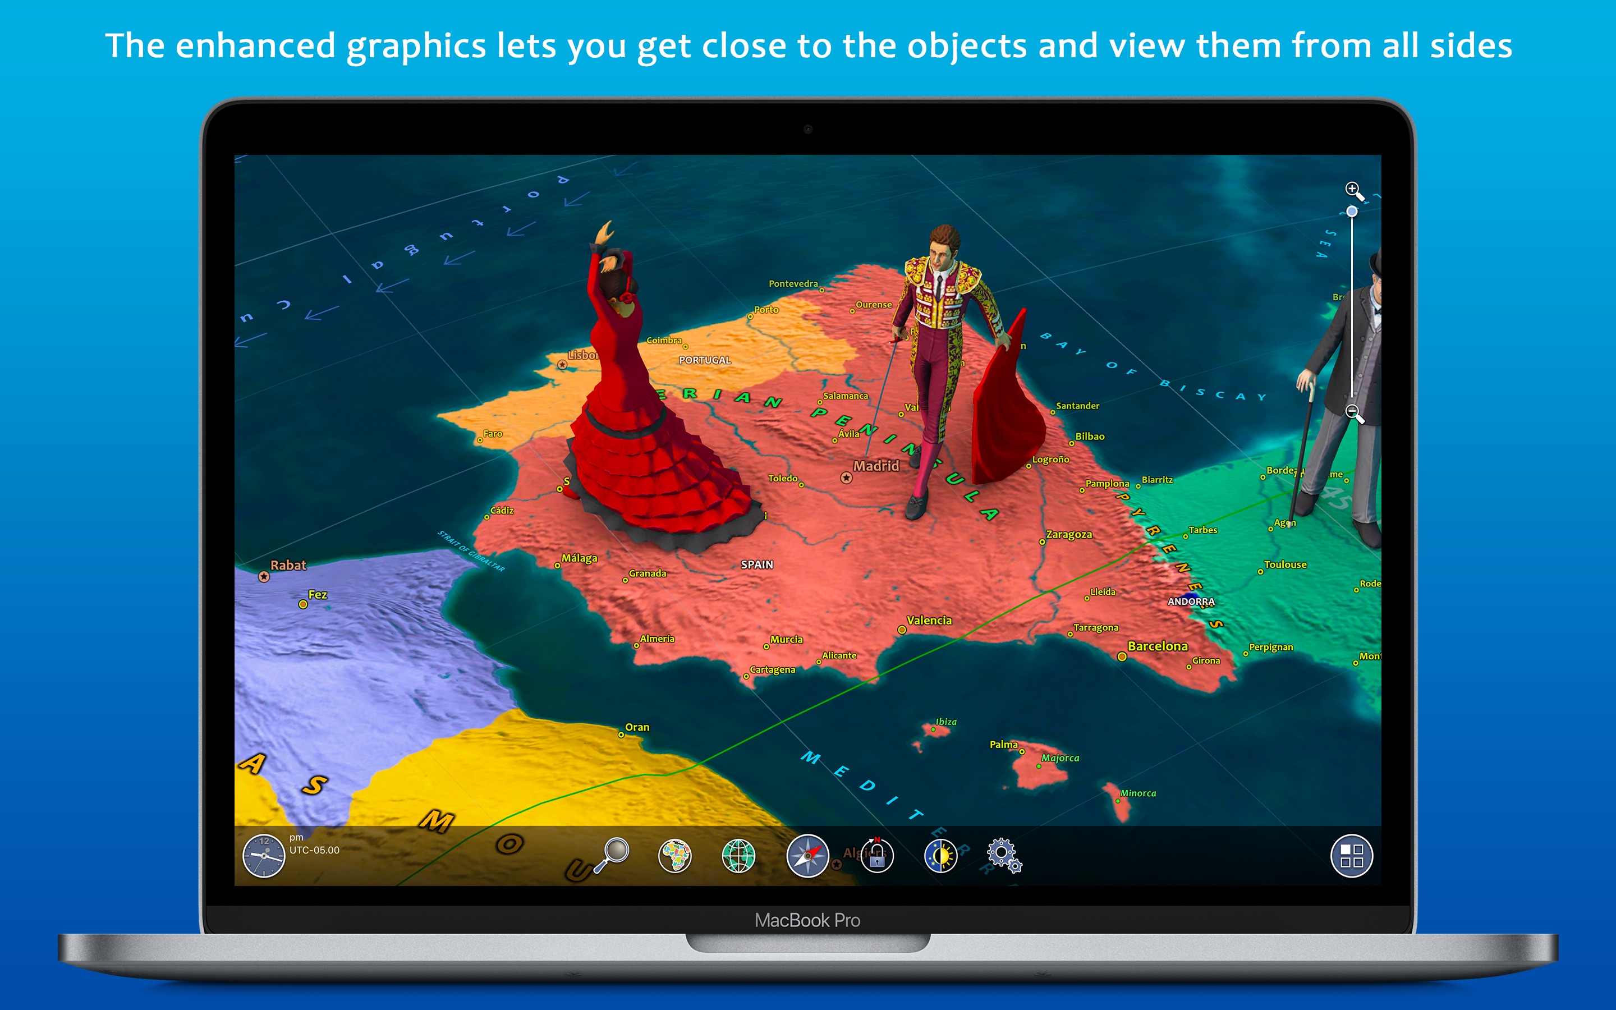Click the Porto city label

click(x=766, y=310)
